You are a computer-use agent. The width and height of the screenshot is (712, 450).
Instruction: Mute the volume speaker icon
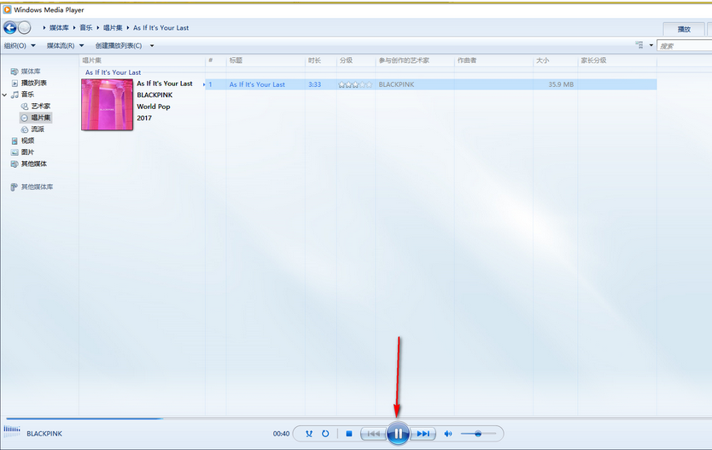click(x=448, y=434)
